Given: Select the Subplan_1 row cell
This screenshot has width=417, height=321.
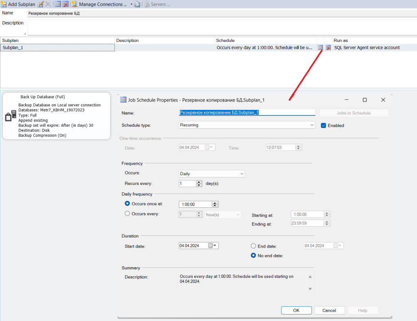Looking at the screenshot, I should pyautogui.click(x=57, y=48).
